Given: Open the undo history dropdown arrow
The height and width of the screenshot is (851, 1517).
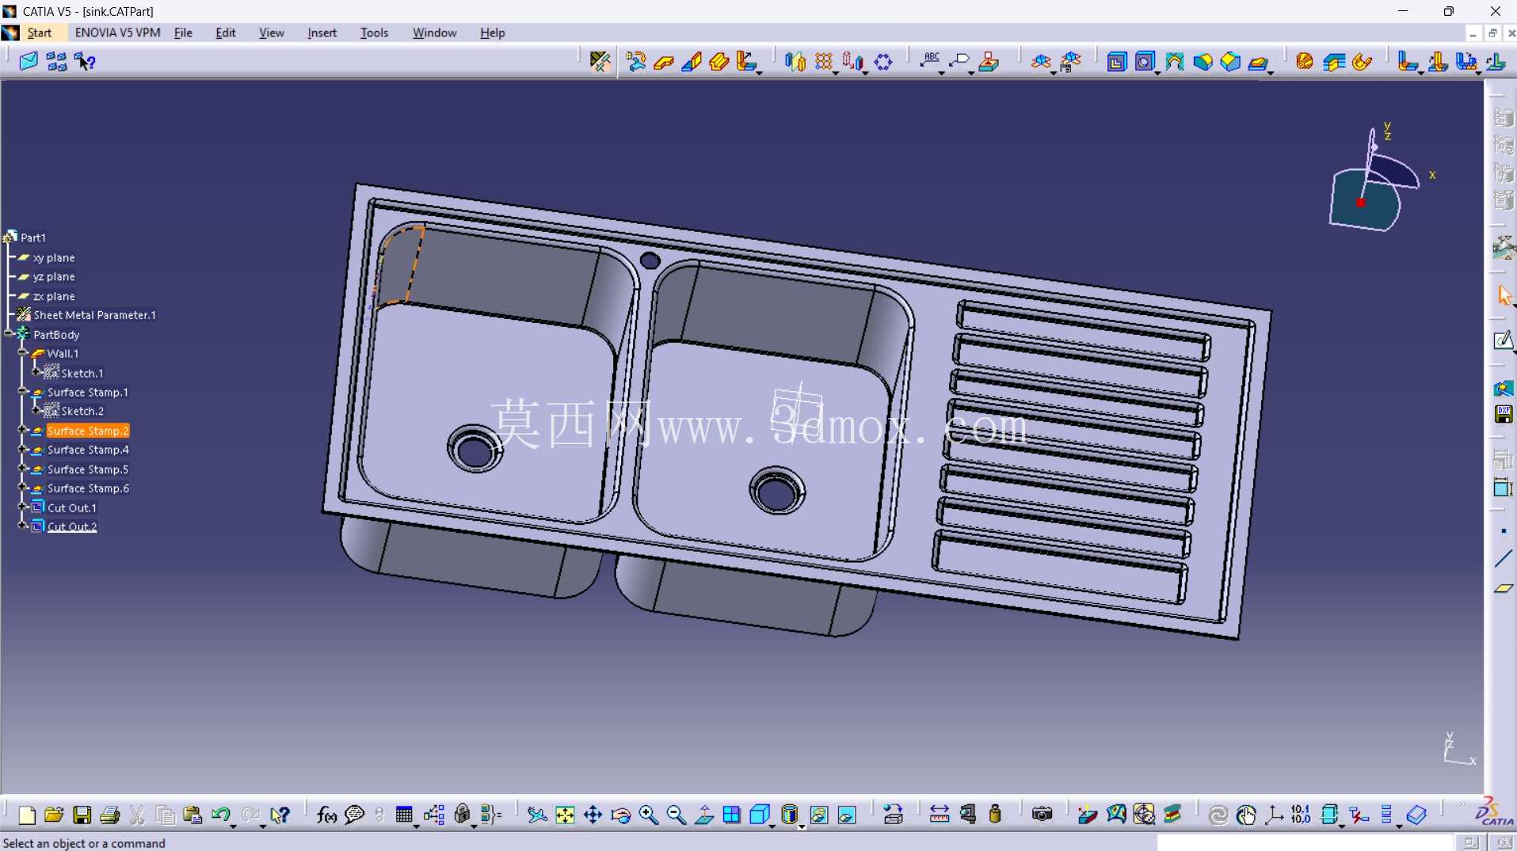Looking at the screenshot, I should coord(233,826).
